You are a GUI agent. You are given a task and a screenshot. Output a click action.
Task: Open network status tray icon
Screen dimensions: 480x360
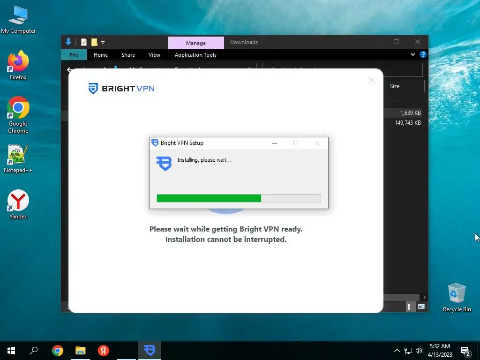(408, 351)
